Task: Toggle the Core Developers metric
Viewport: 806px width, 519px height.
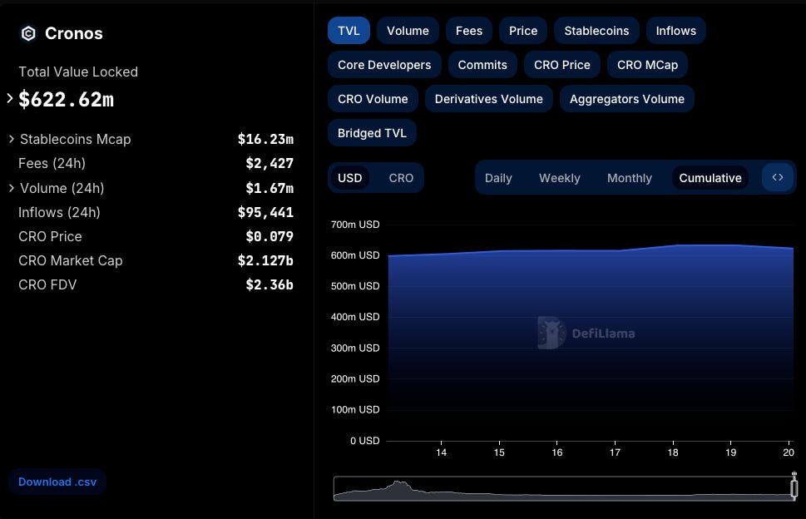Action: [x=384, y=65]
